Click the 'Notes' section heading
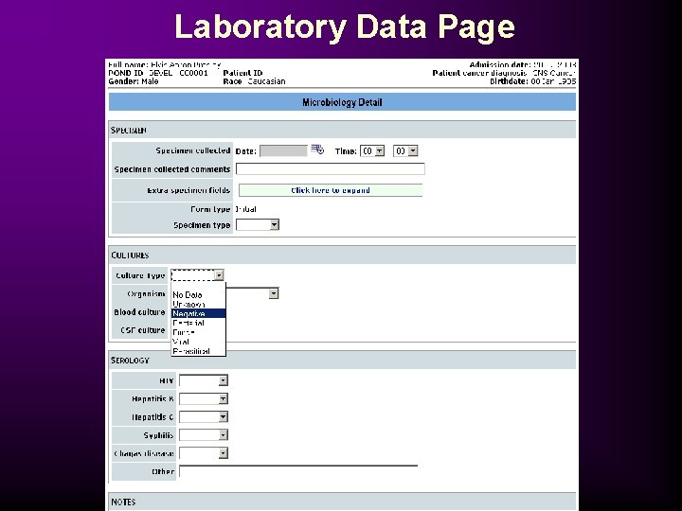The height and width of the screenshot is (511, 682). pyautogui.click(x=123, y=502)
